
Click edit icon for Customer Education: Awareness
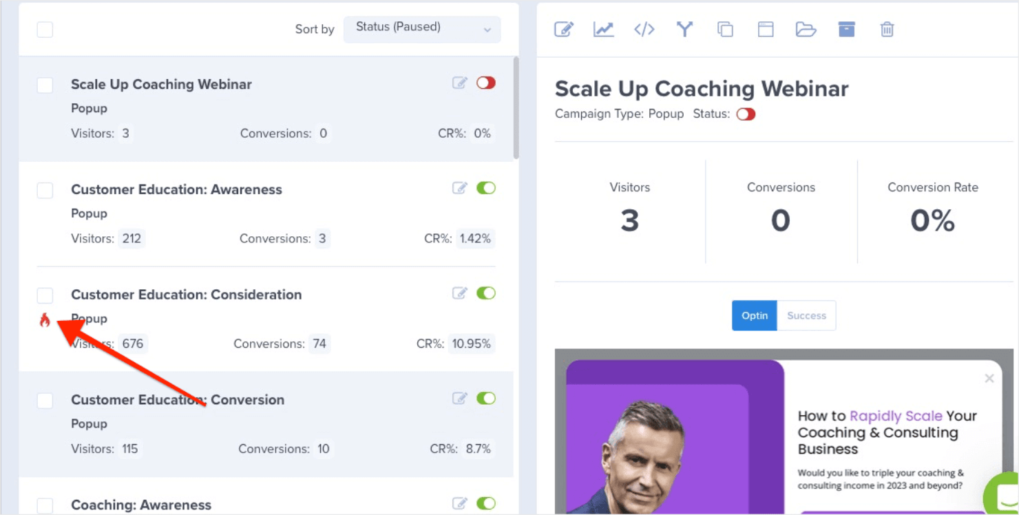click(x=459, y=188)
